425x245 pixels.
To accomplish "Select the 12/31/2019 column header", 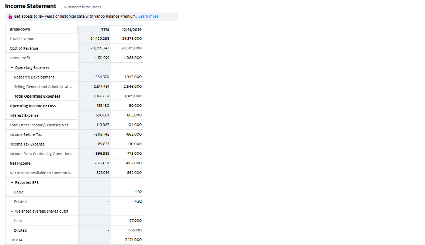I will click(x=132, y=30).
